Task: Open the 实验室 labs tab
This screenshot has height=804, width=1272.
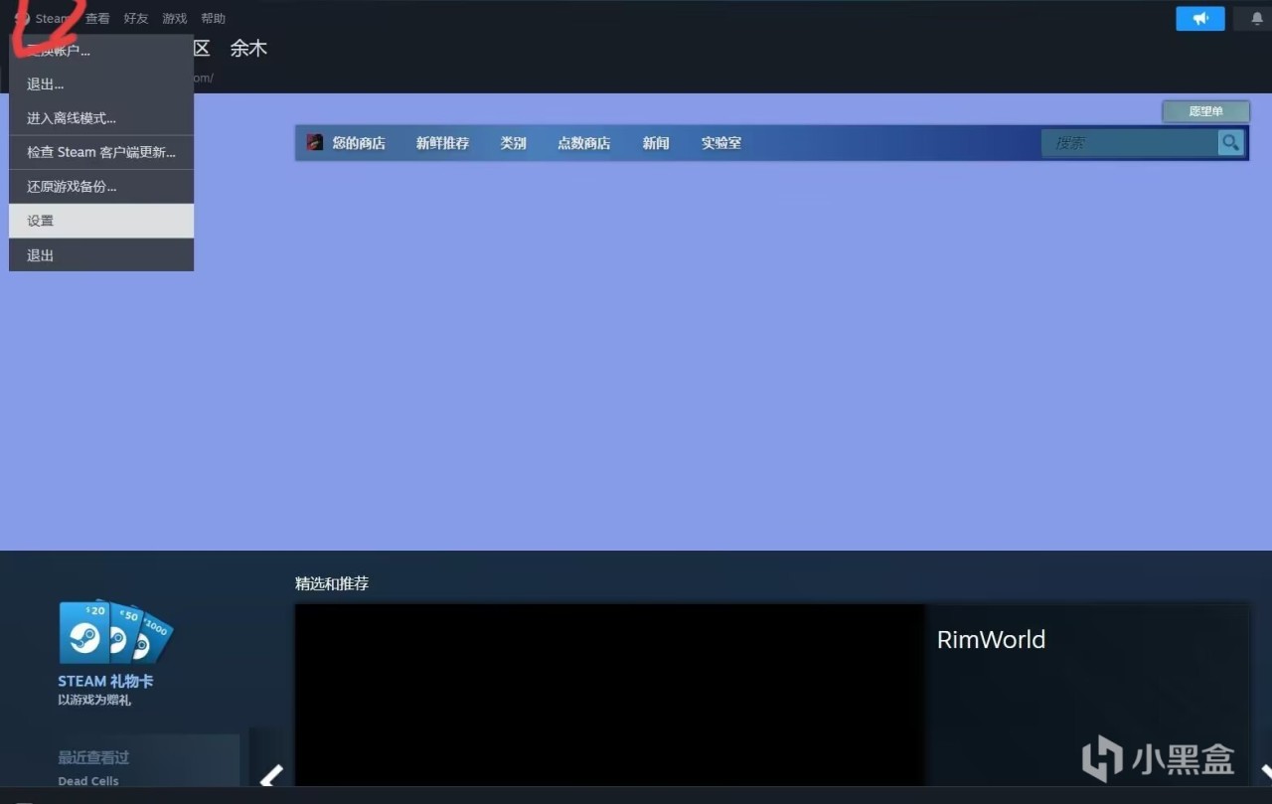Action: pos(721,143)
